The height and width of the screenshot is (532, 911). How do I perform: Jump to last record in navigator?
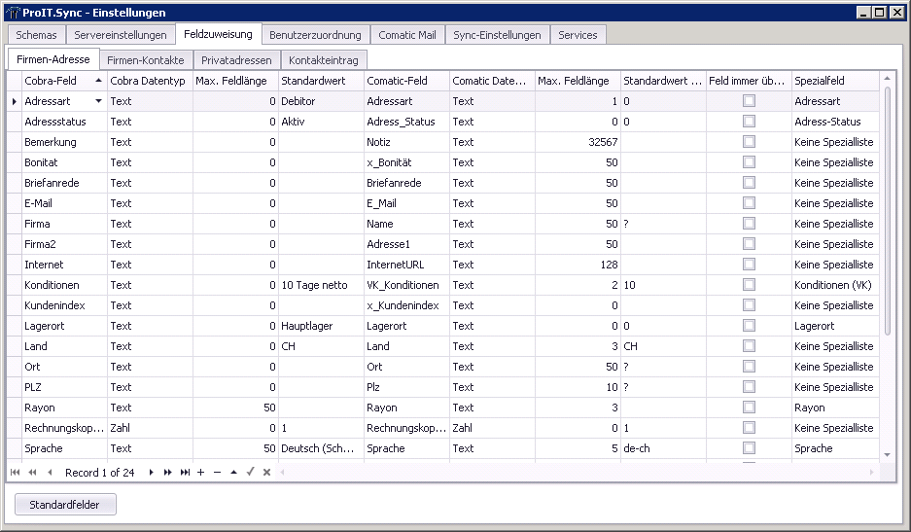[x=185, y=472]
